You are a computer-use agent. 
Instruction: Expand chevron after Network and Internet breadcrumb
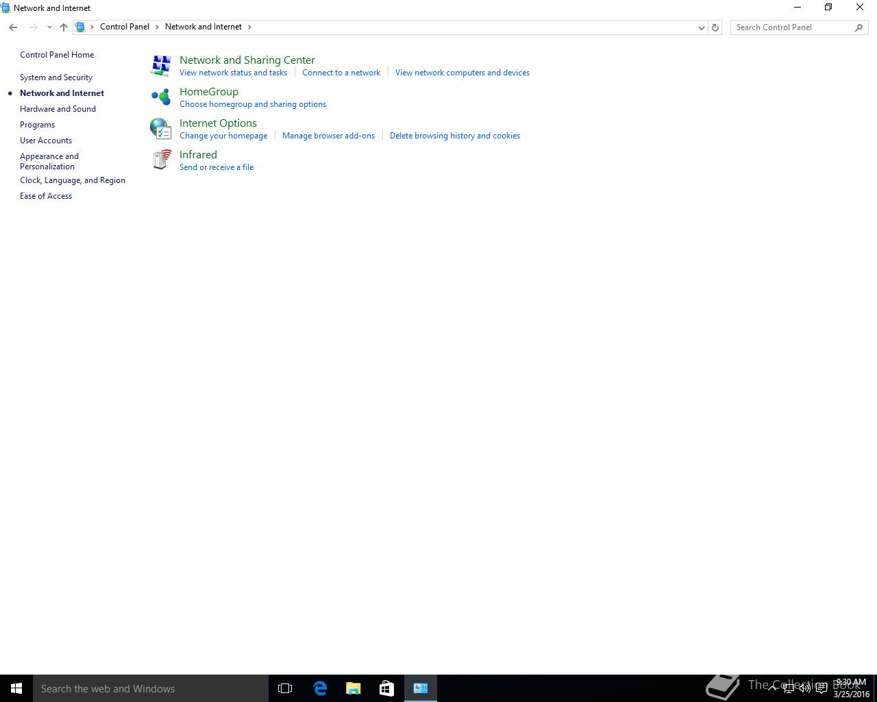pos(249,27)
